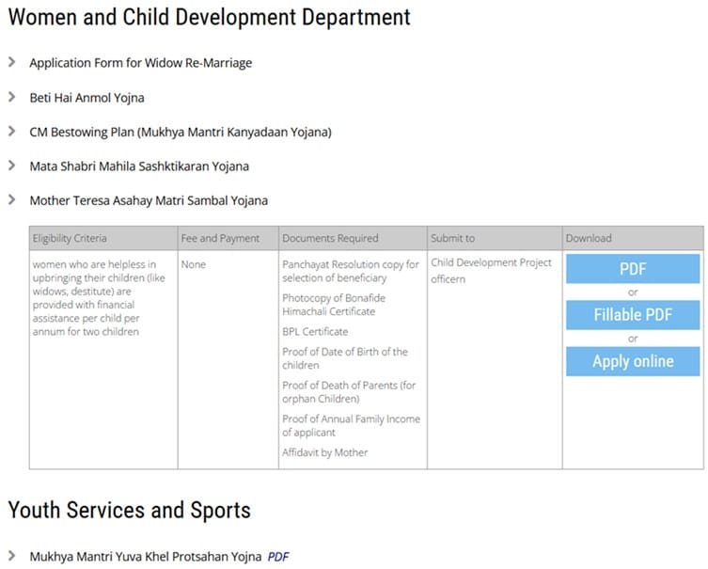Click chevron beside CM Bestowing Plan
Image resolution: width=708 pixels, height=569 pixels.
point(12,132)
